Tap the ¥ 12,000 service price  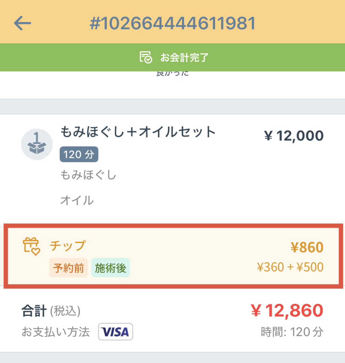294,136
